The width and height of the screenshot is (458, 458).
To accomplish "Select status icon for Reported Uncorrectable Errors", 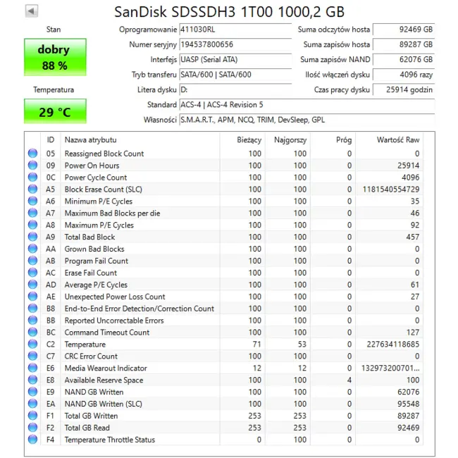I will [32, 321].
